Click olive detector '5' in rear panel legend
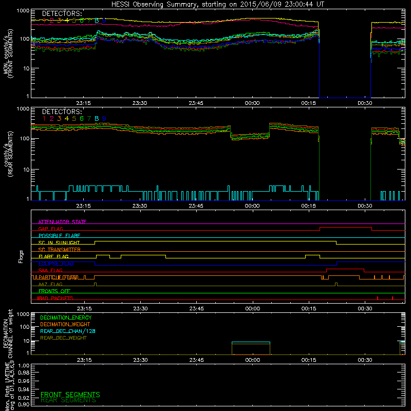Image resolution: width=411 pixels, height=411 pixels. point(74,119)
